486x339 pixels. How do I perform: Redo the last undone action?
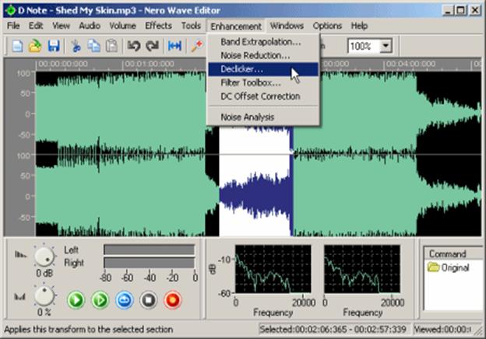pos(152,46)
